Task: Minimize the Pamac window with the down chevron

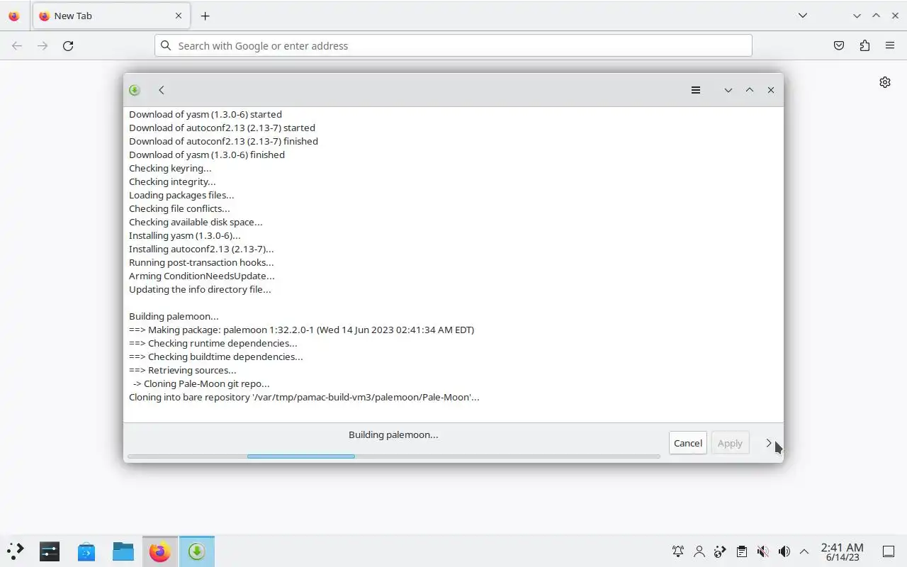Action: coord(728,90)
